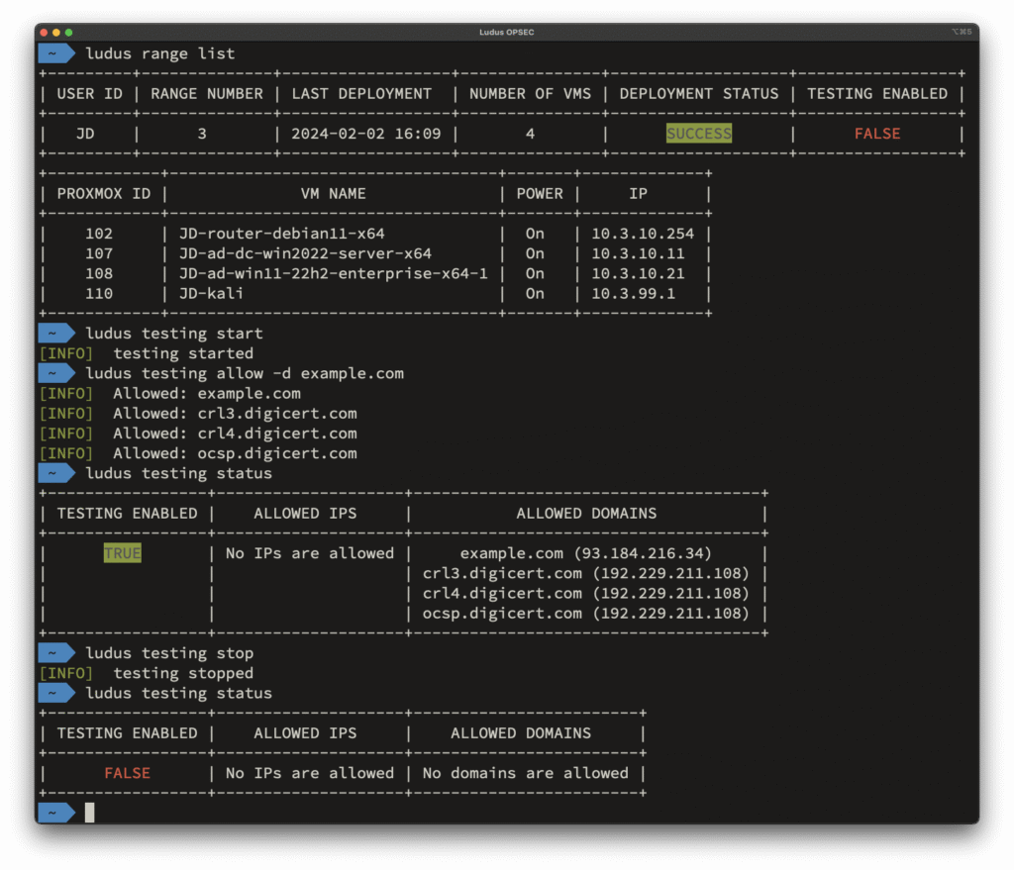
Task: Click the "Ludus OPSEC" window title
Action: 506,33
